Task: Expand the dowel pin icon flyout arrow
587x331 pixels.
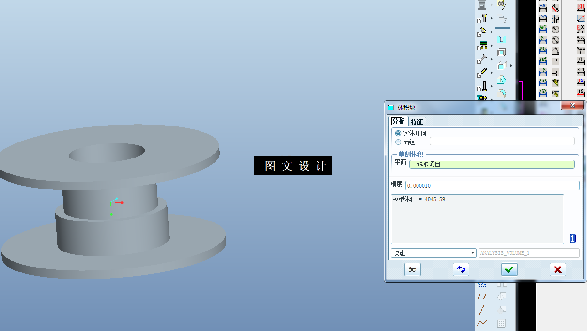Action: (491, 73)
